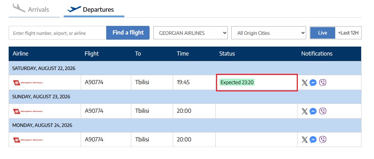Select the Departures tab
Viewport: 374px width, 159px height.
pos(94,10)
